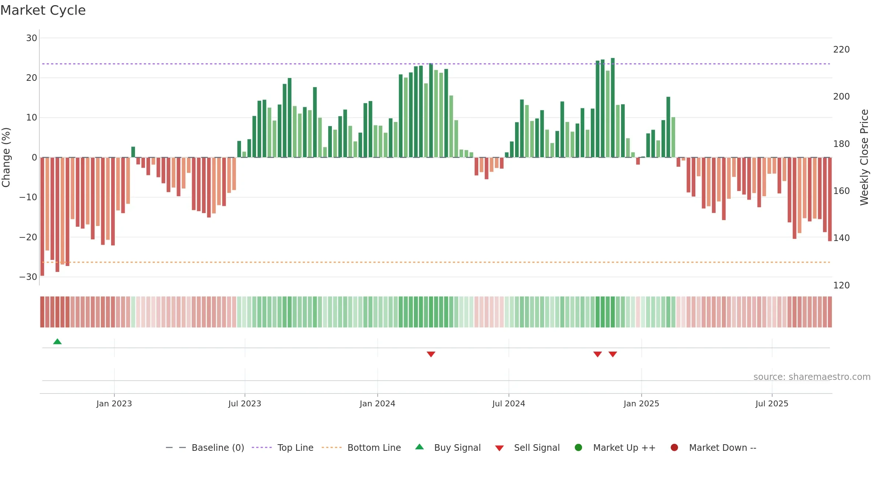The width and height of the screenshot is (883, 496).
Task: Click the Jan 2025 axis label
Action: (641, 403)
